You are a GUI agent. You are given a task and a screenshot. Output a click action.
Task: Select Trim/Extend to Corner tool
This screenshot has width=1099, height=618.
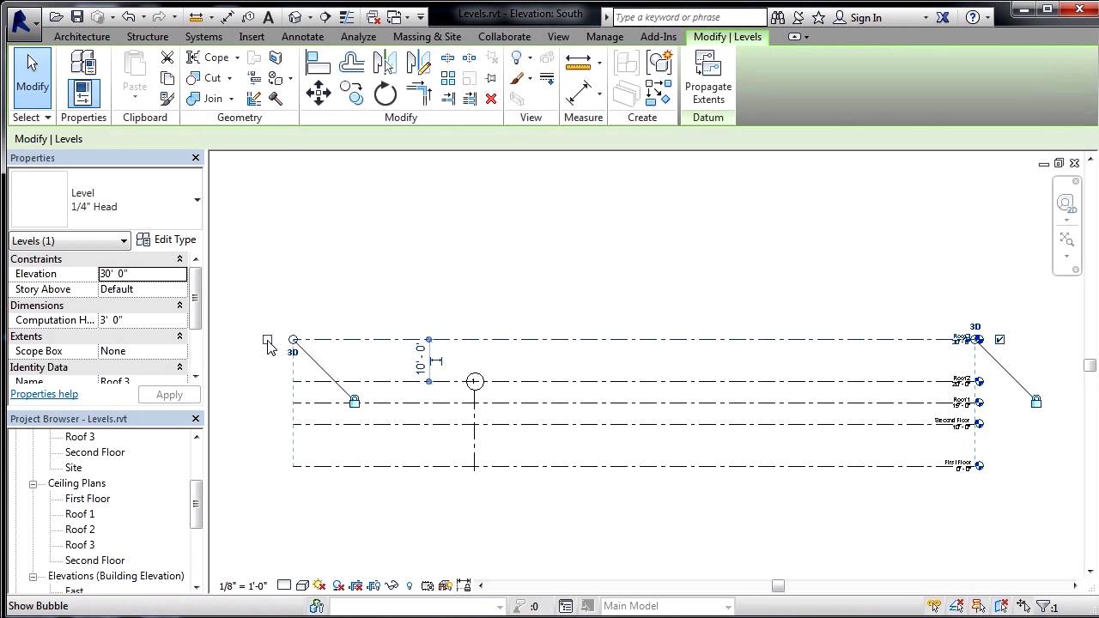pyautogui.click(x=418, y=93)
